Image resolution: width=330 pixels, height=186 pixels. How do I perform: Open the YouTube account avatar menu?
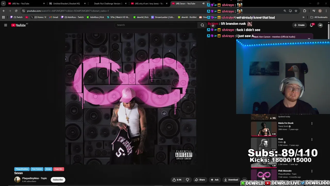click(x=320, y=25)
